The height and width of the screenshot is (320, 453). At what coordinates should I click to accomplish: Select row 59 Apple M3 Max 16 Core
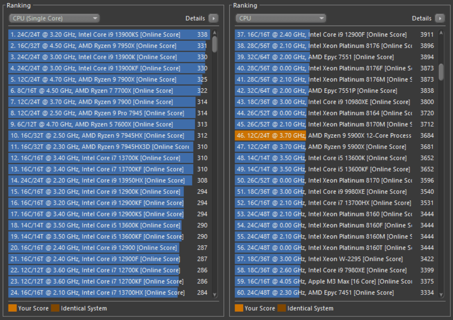click(335, 281)
